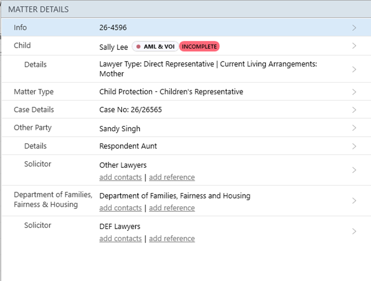Click chevron next to Other Lawyers
The width and height of the screenshot is (371, 281).
pyautogui.click(x=354, y=170)
